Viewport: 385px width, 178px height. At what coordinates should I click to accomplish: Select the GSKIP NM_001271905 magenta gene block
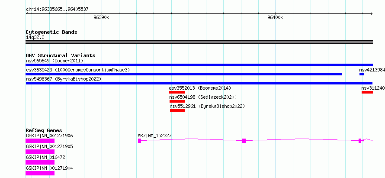(x=40, y=152)
